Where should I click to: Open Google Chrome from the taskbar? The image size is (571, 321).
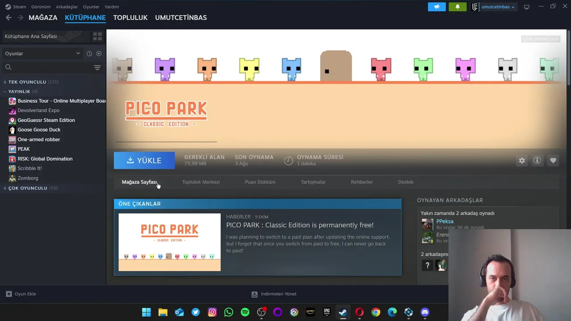pyautogui.click(x=376, y=312)
